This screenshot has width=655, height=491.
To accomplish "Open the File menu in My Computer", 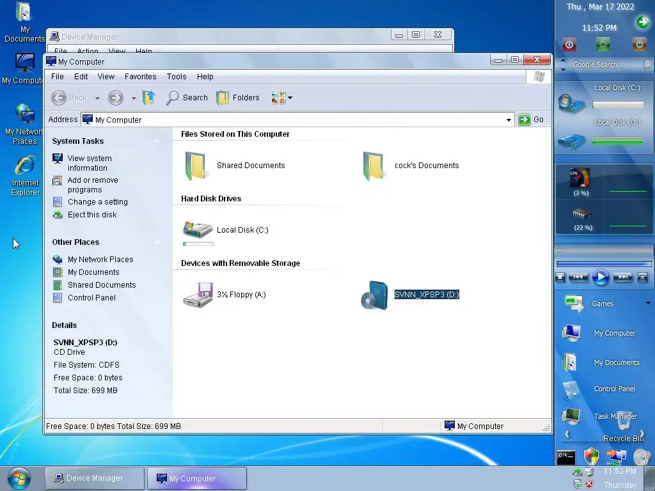I will (57, 77).
